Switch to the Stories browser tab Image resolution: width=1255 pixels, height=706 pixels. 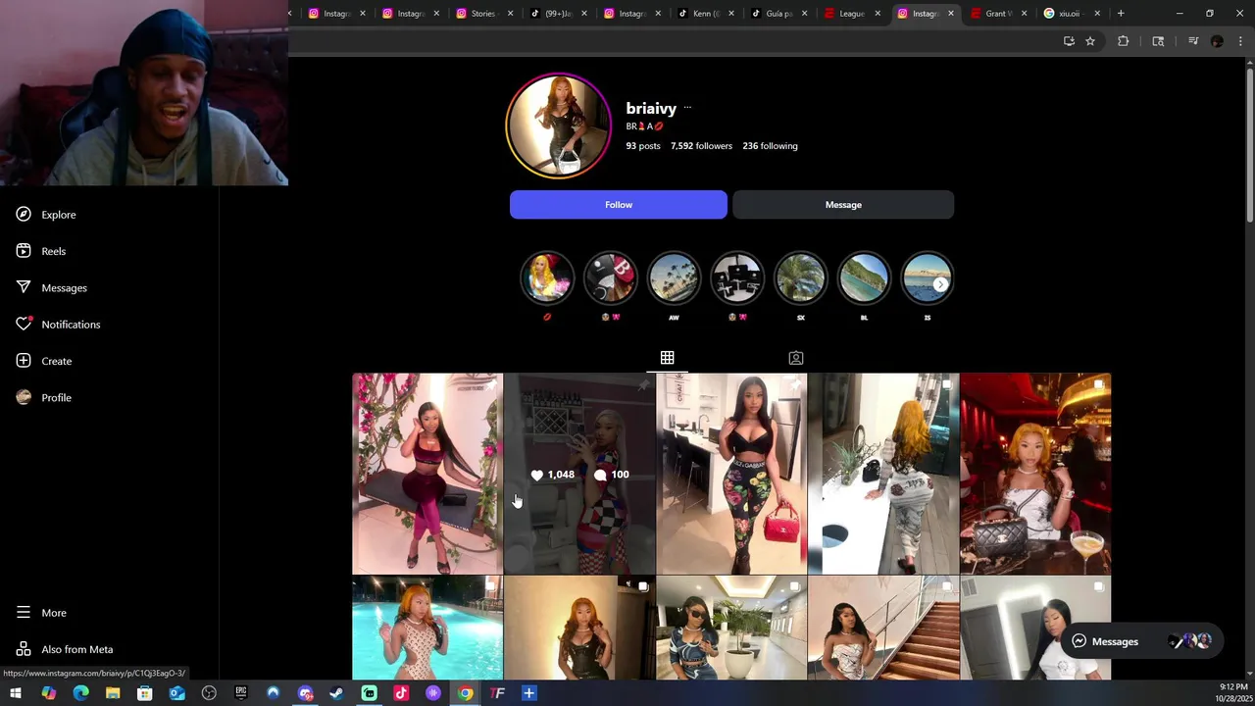click(x=482, y=14)
